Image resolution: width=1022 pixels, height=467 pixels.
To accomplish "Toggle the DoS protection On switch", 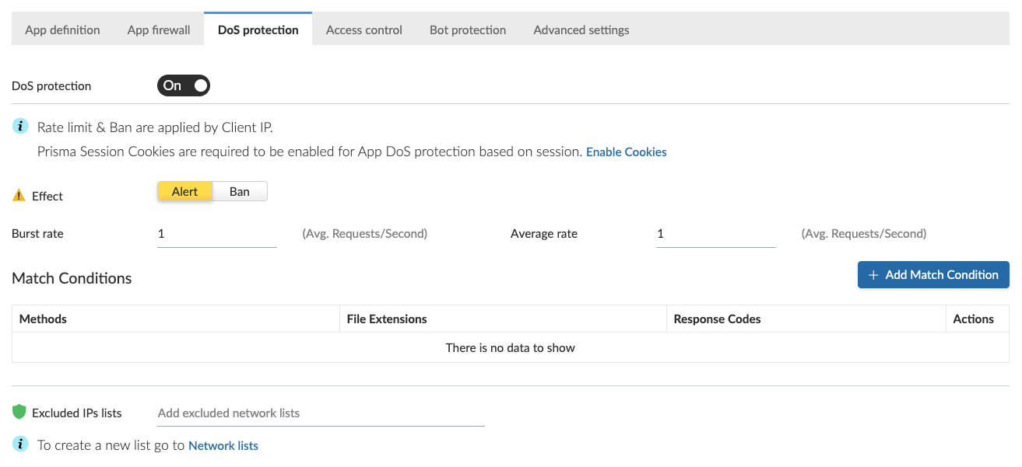I will (x=184, y=85).
